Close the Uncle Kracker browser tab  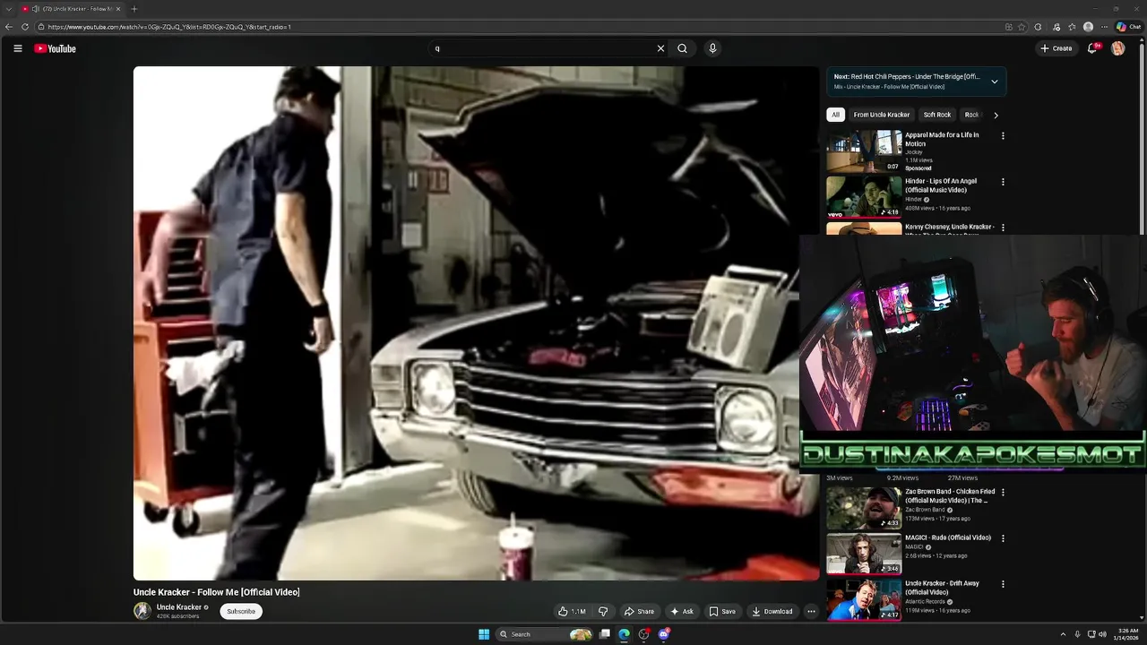[x=119, y=9]
